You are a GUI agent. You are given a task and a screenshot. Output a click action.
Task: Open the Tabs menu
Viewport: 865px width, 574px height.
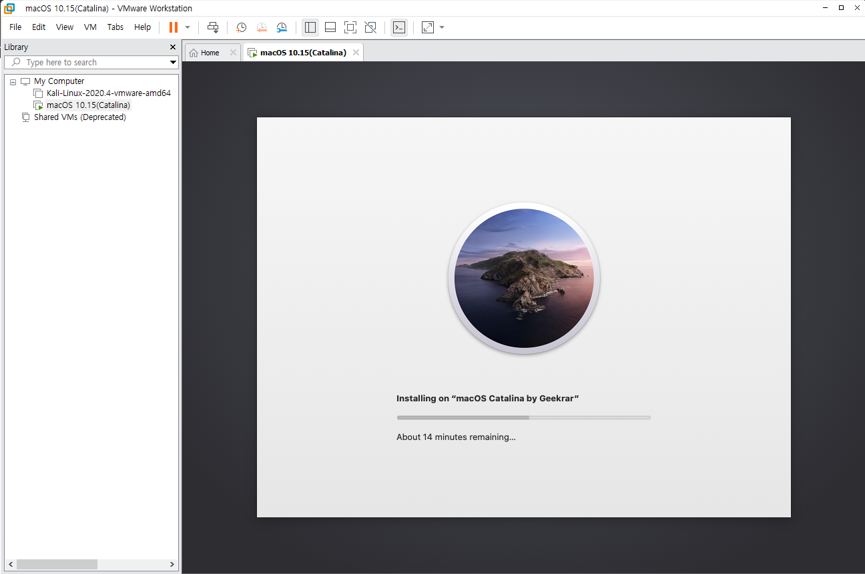(x=115, y=27)
